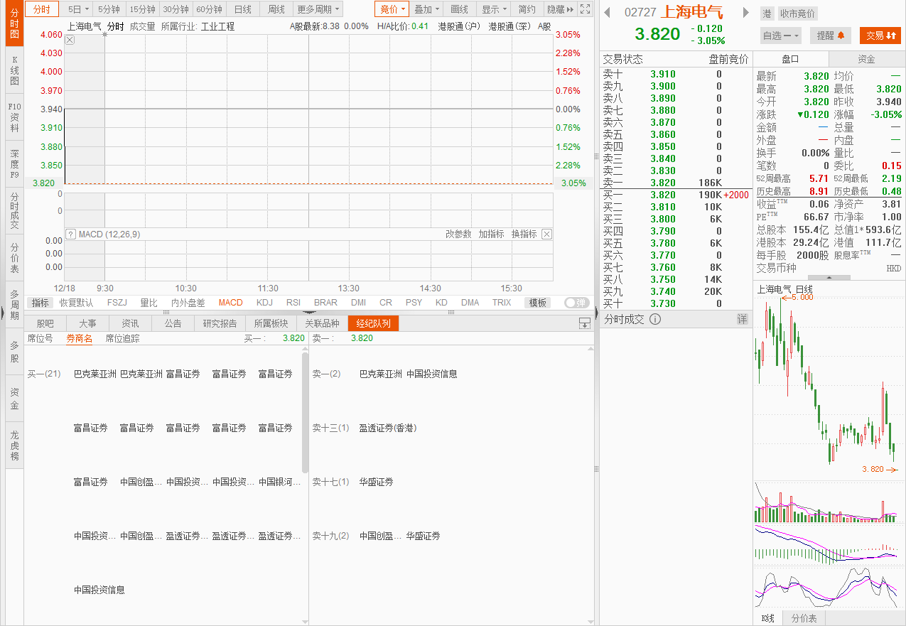Open the 股吧 tab
Screen dimensions: 906x626
point(45,323)
